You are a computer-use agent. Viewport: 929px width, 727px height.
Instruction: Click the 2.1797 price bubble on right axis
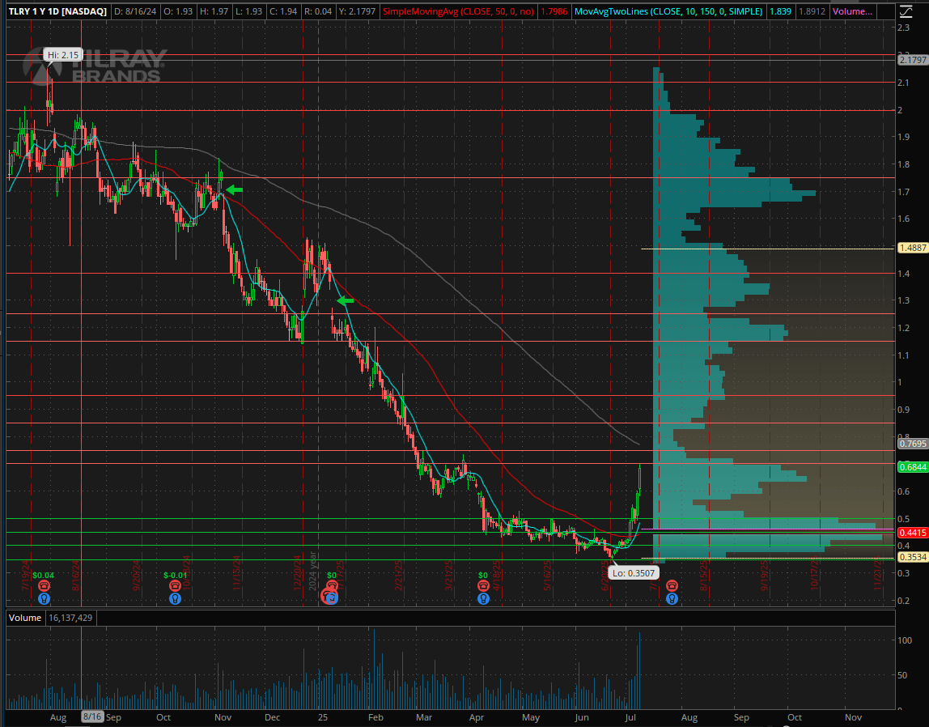point(912,60)
